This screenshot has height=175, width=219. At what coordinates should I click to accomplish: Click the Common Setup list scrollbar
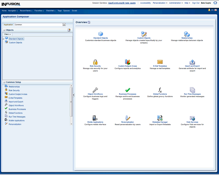(x=71, y=103)
